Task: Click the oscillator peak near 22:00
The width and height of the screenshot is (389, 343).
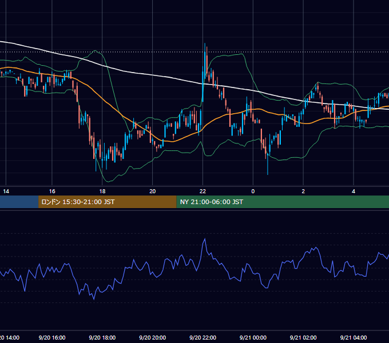Action: 205,239
